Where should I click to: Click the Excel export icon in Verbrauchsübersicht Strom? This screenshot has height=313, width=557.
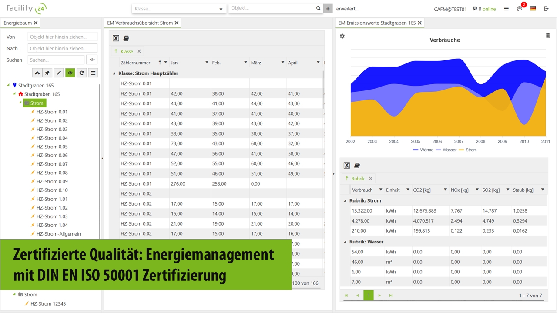[x=116, y=38]
